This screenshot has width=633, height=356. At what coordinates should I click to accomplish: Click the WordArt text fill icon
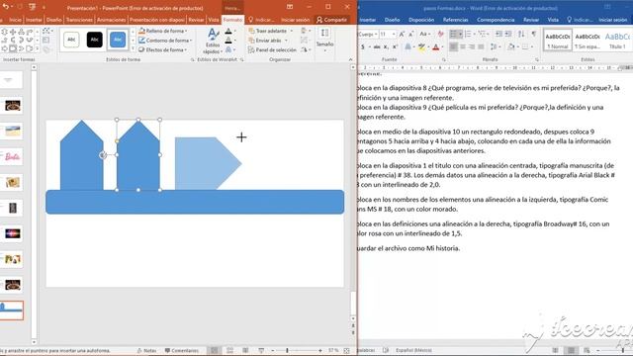click(x=228, y=31)
